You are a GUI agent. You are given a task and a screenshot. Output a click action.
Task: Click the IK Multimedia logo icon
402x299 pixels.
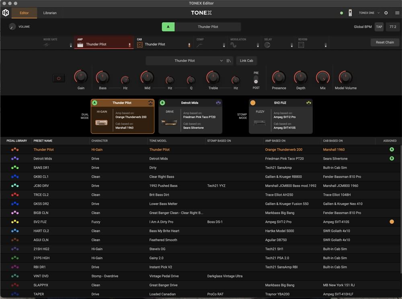(x=6, y=13)
